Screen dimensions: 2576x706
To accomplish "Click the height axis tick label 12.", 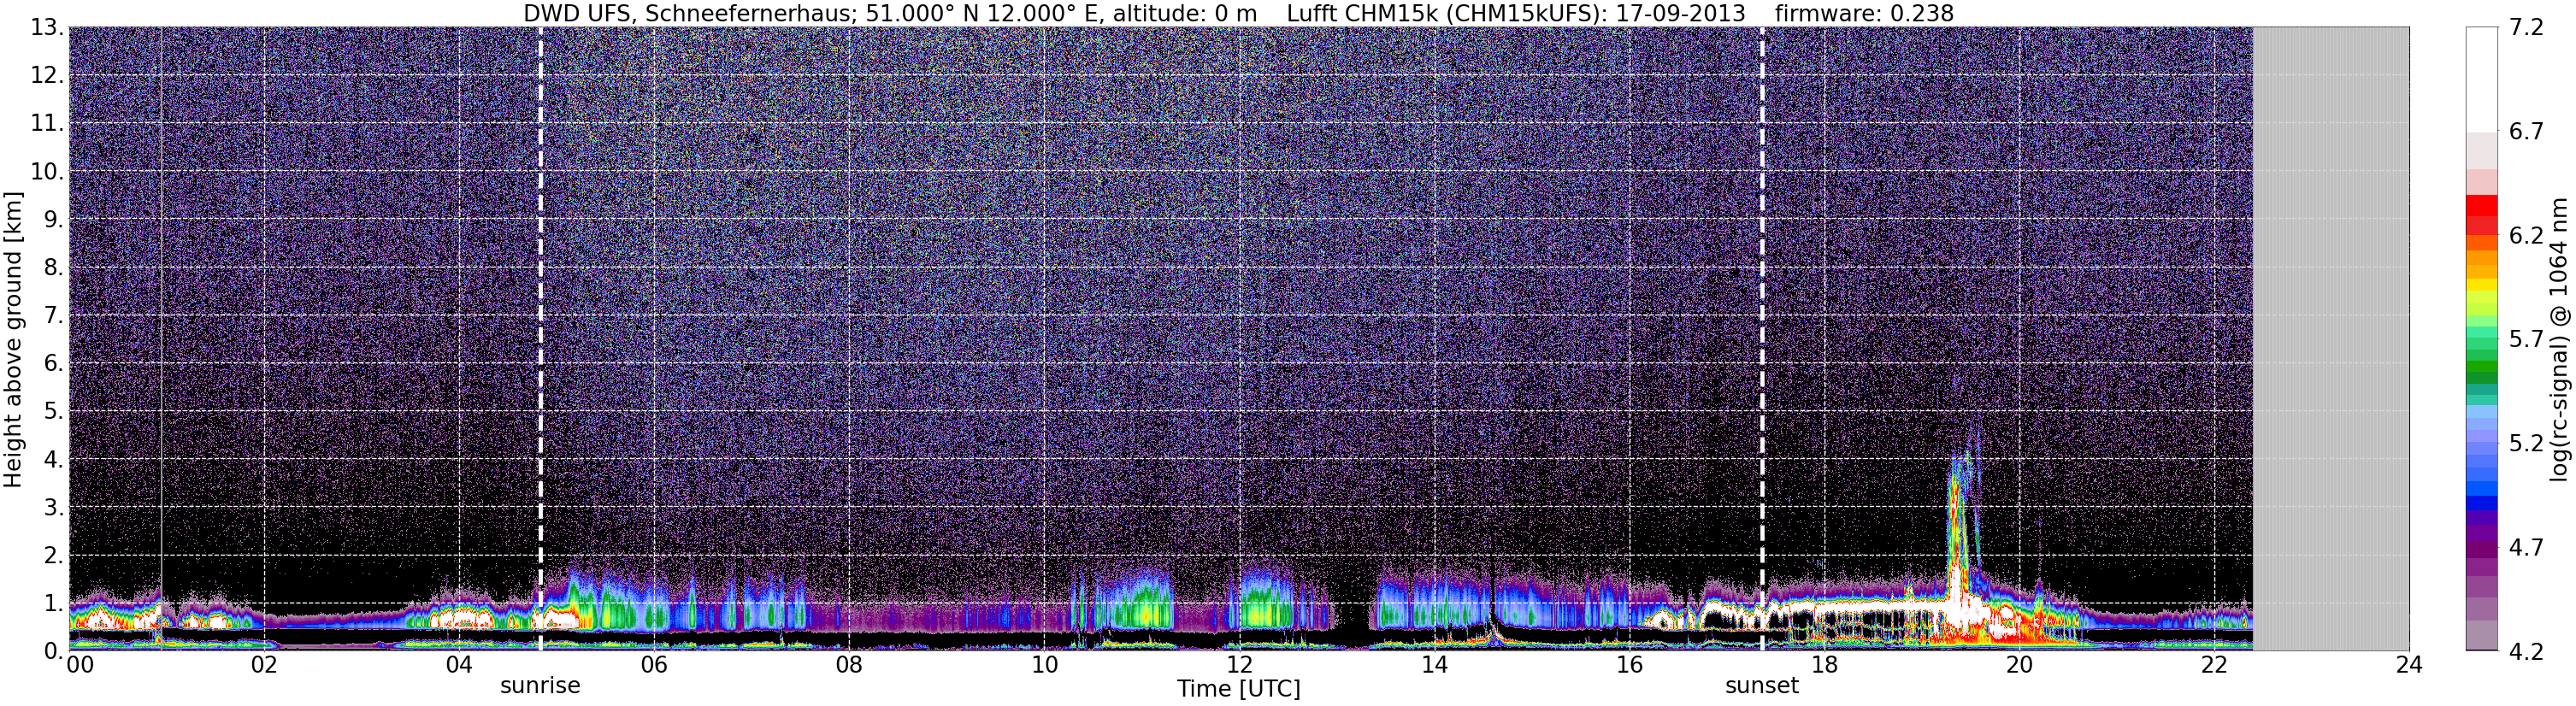I will [x=46, y=76].
